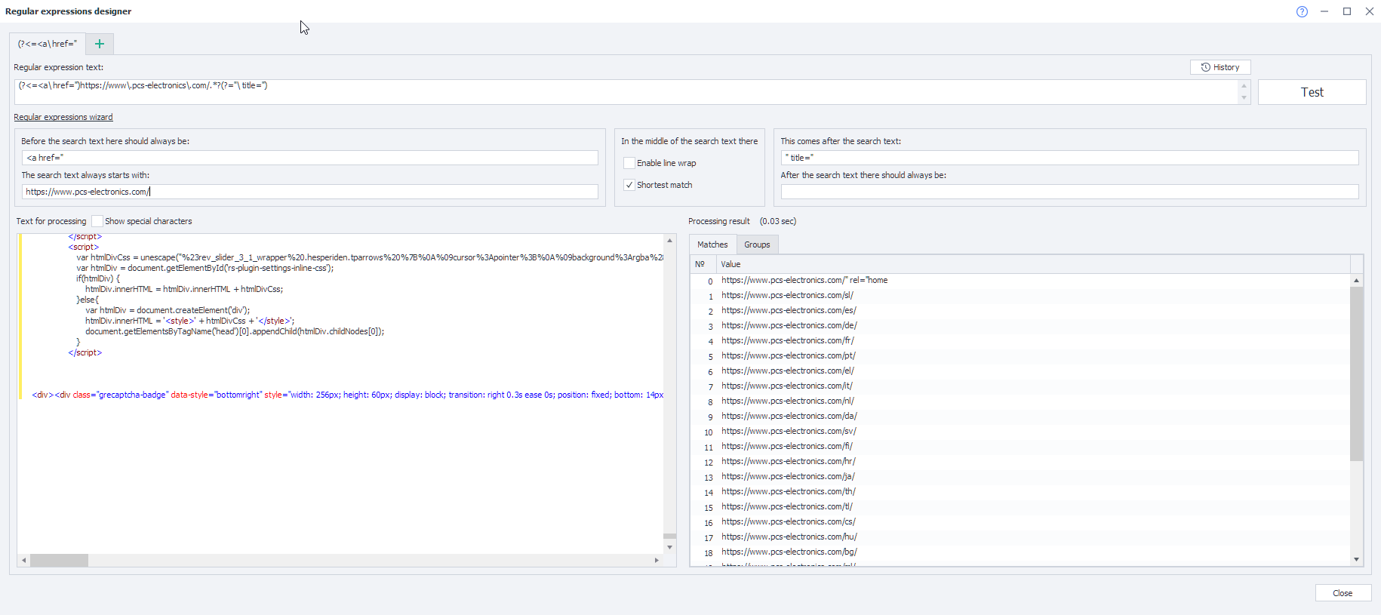
Task: Click the 'This comes after the search text' input
Action: coord(1069,158)
